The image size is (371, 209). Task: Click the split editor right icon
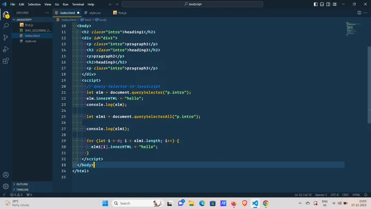(359, 13)
